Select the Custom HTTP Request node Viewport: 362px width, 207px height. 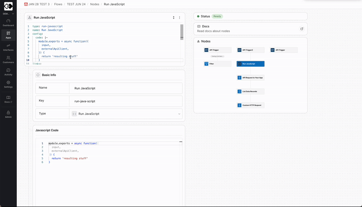click(251, 105)
